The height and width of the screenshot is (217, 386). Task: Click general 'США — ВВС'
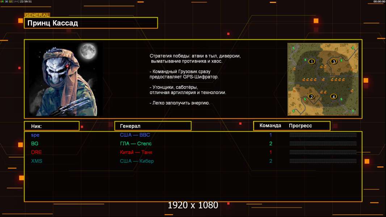click(x=135, y=135)
